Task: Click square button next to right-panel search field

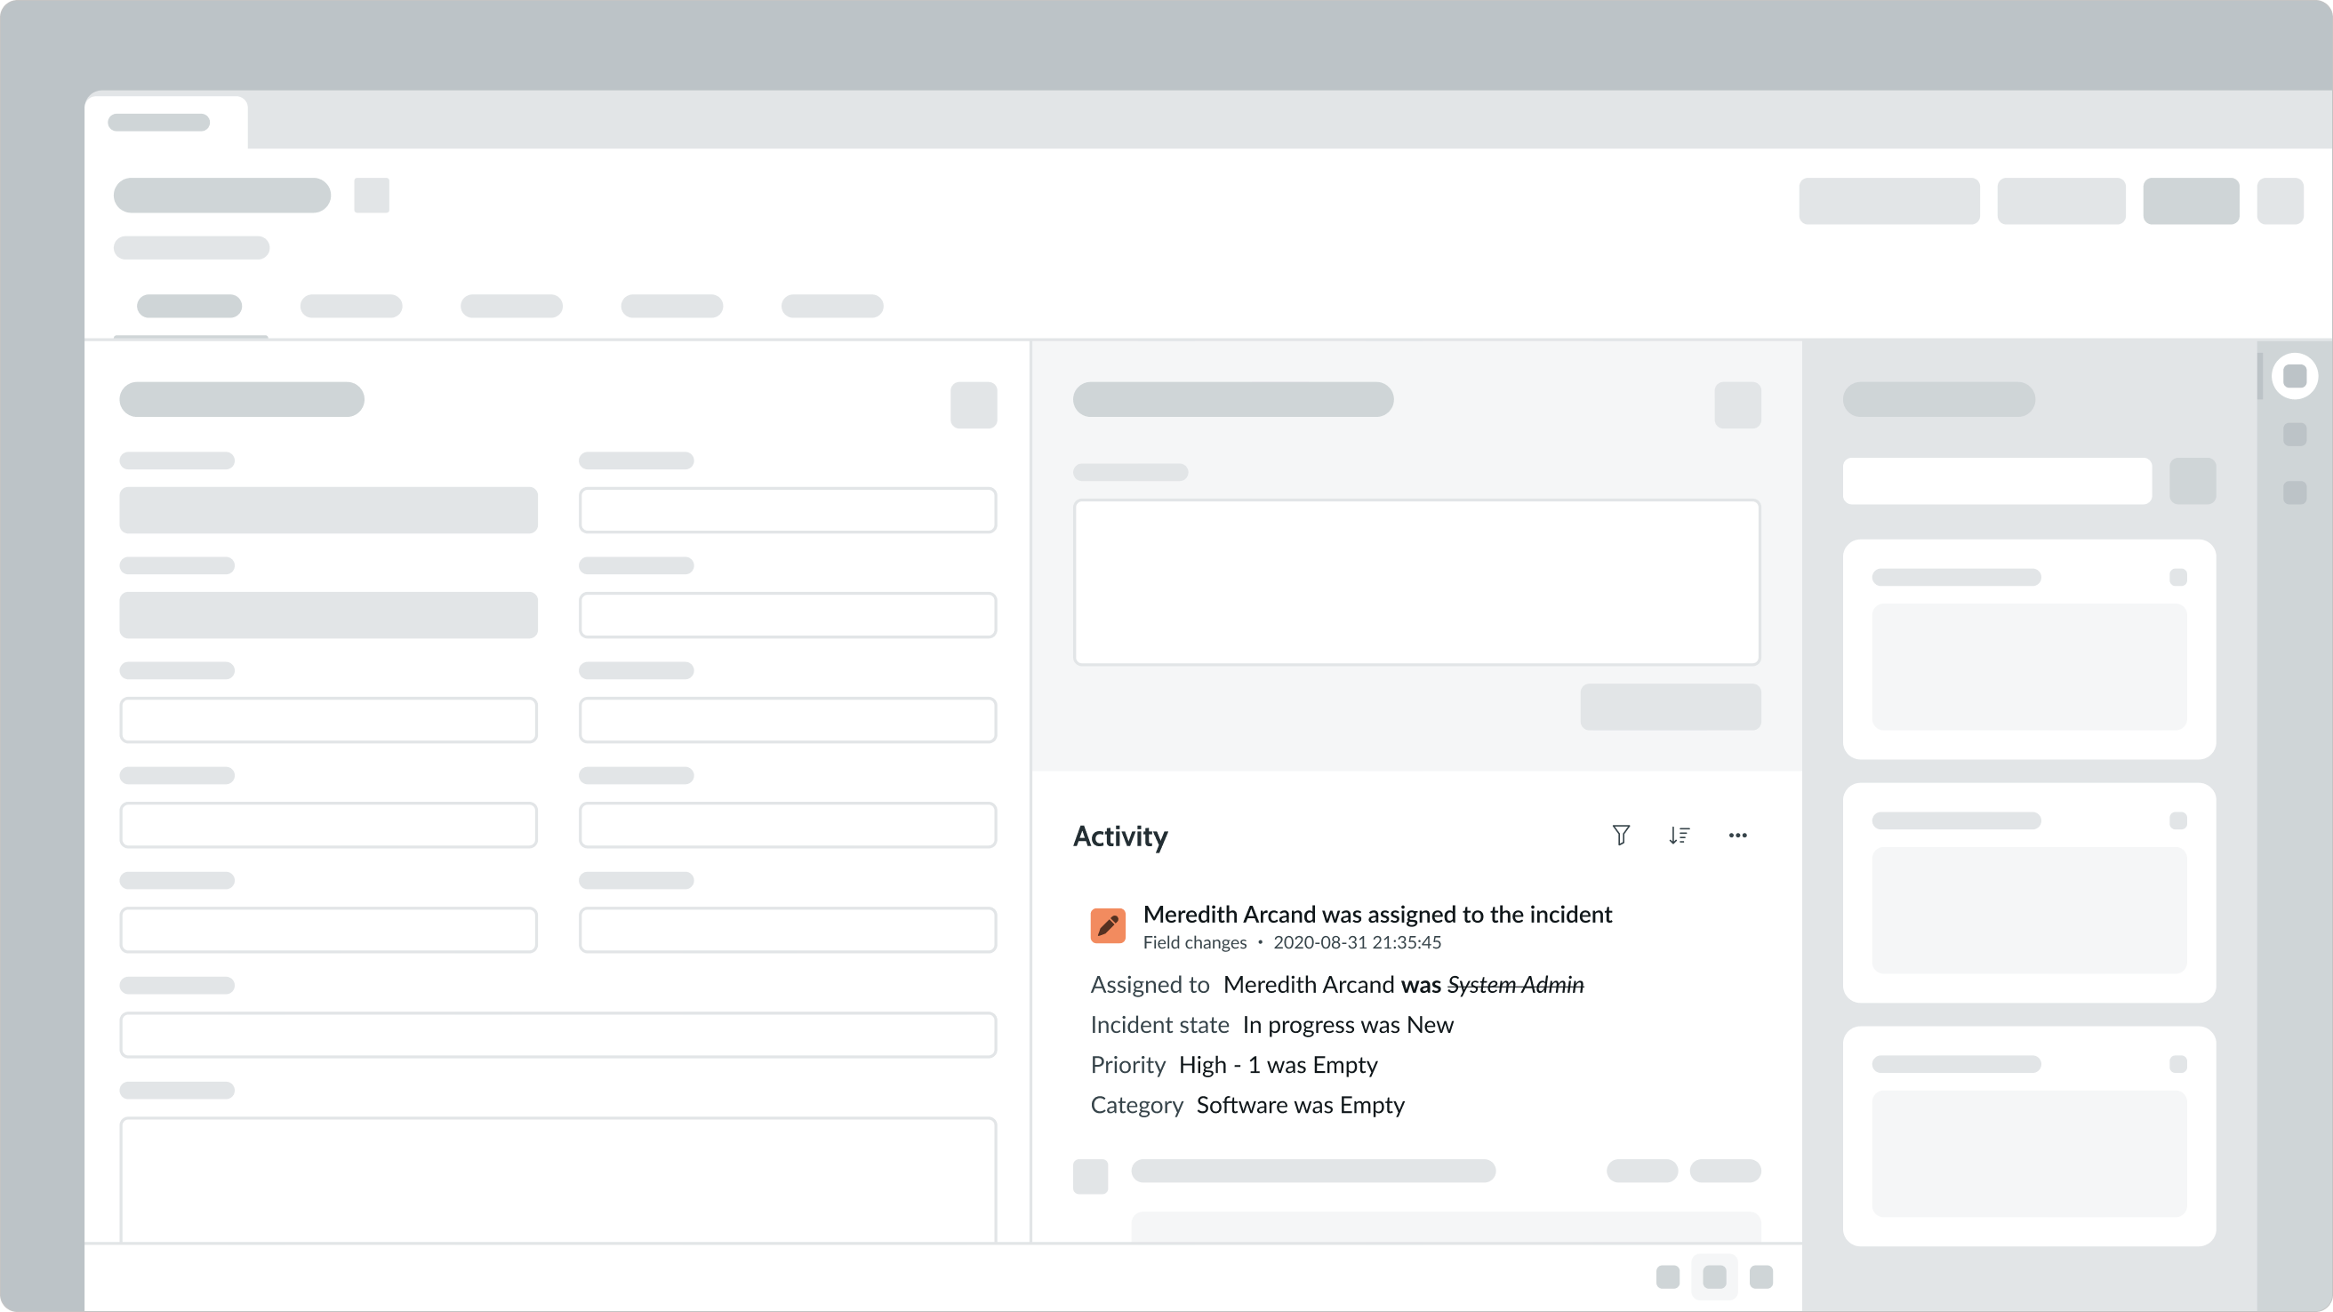Action: tap(2193, 481)
